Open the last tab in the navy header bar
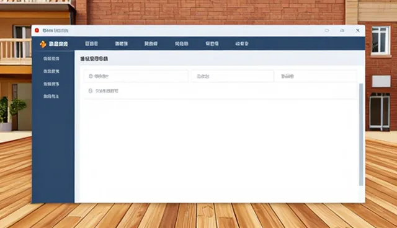 tap(242, 44)
